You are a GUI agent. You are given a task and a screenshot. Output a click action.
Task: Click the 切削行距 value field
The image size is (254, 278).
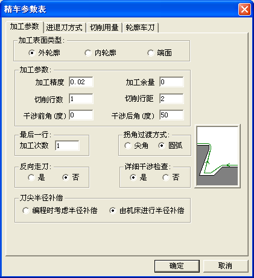click(x=171, y=99)
